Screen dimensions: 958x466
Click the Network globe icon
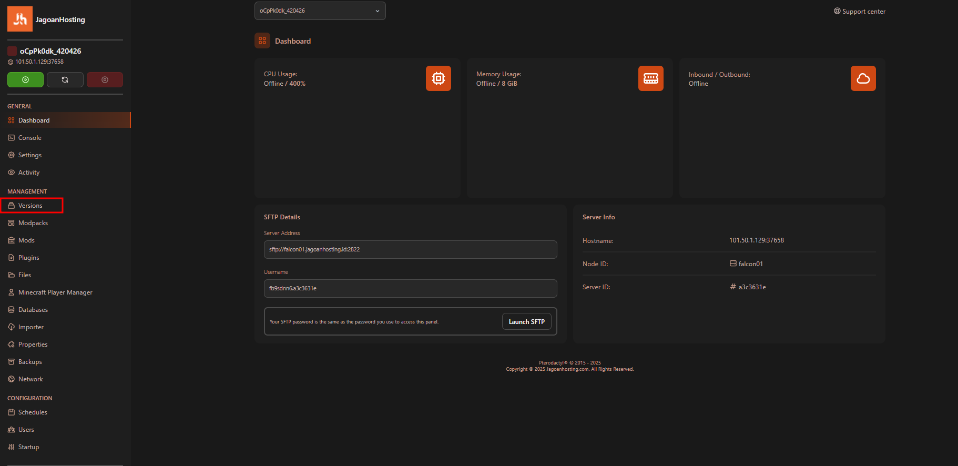[11, 379]
